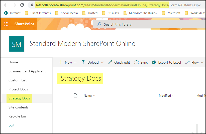Open Site contents from left navigation

(19, 107)
